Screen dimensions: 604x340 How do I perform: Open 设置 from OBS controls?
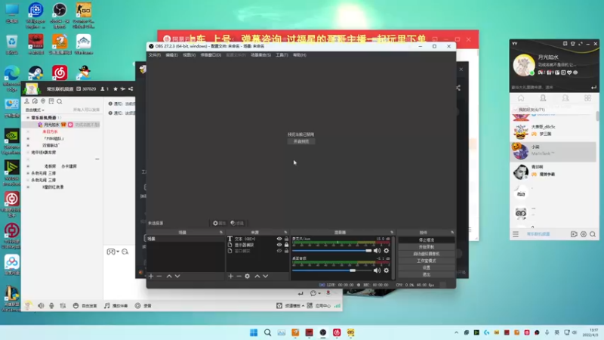[x=426, y=267]
